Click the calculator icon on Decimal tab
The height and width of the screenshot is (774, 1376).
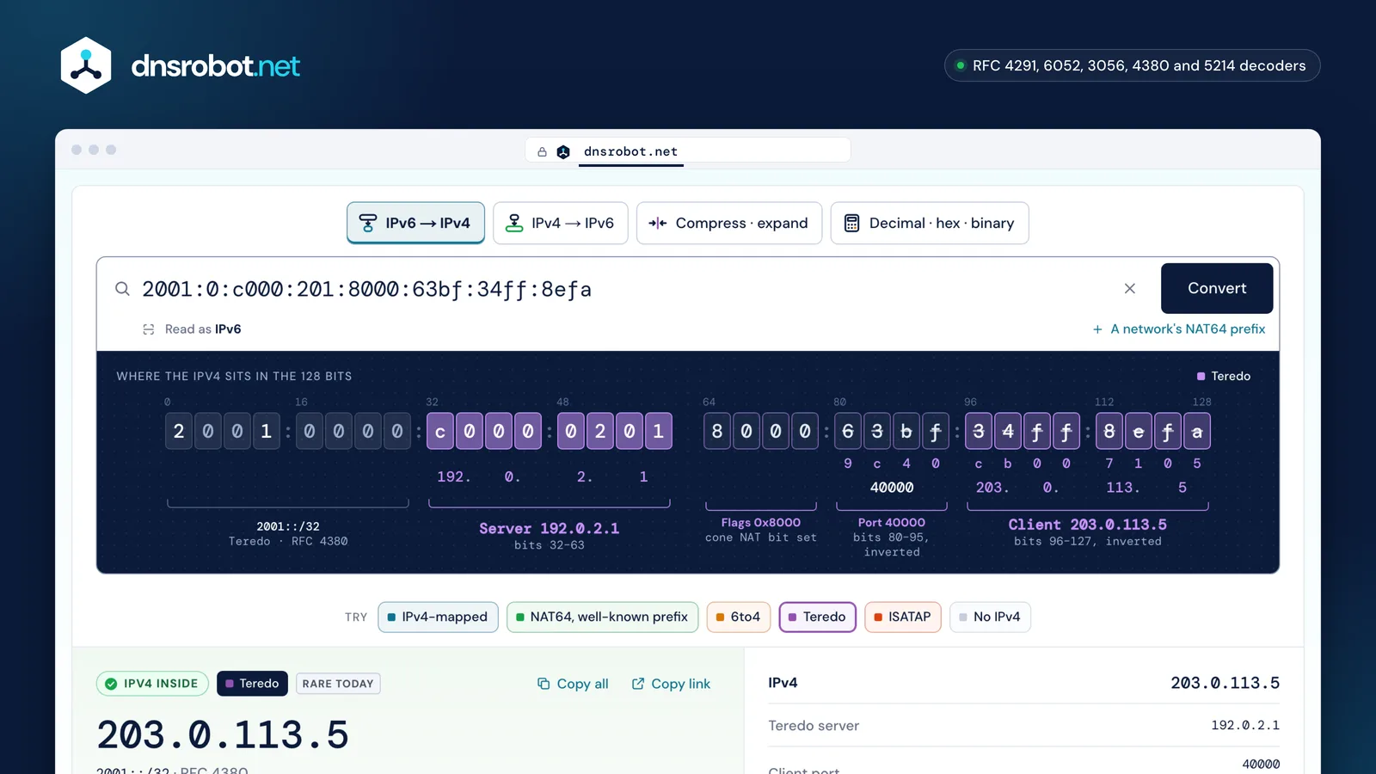click(x=851, y=223)
